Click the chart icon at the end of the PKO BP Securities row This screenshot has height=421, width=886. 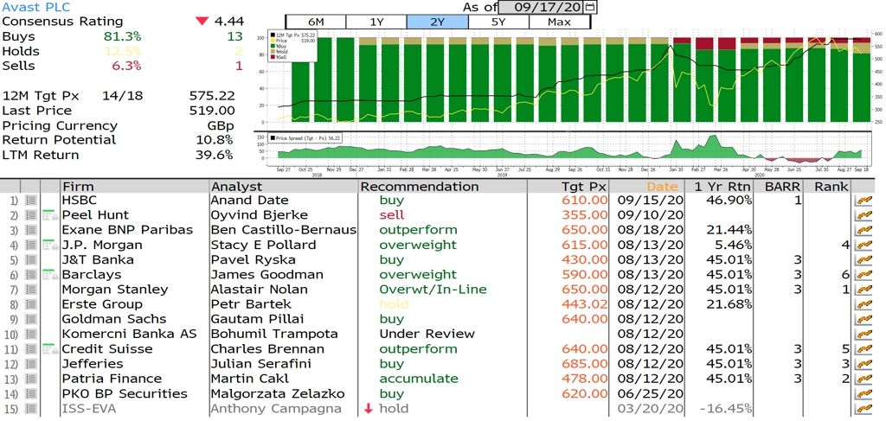click(x=864, y=393)
